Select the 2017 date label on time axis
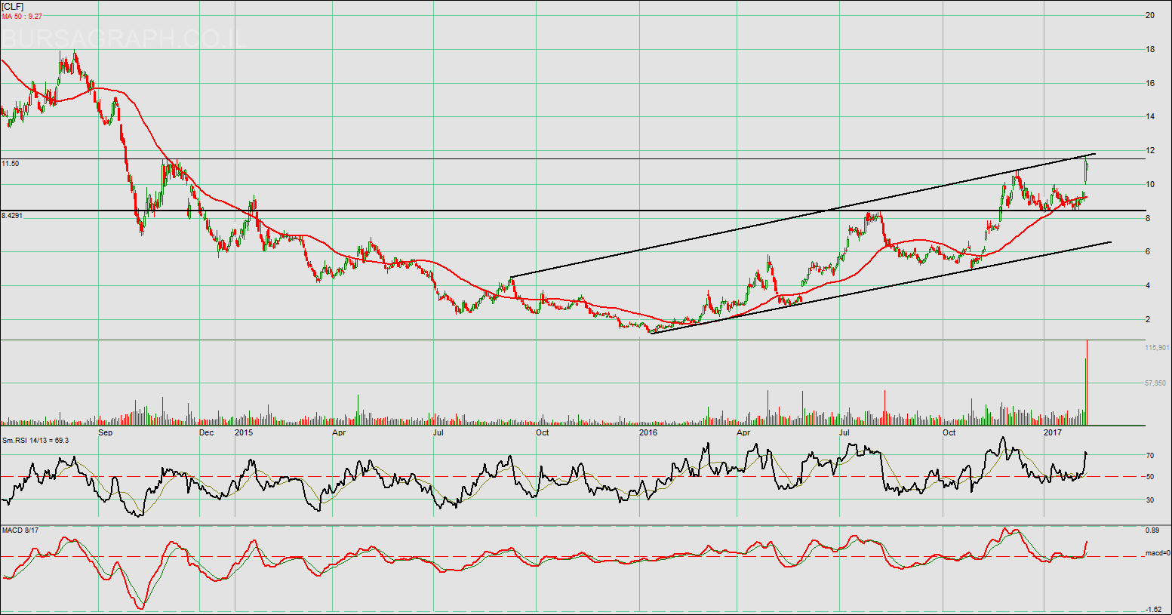Image resolution: width=1172 pixels, height=615 pixels. point(1053,433)
